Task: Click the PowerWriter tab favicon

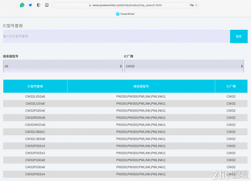Action: (118, 14)
